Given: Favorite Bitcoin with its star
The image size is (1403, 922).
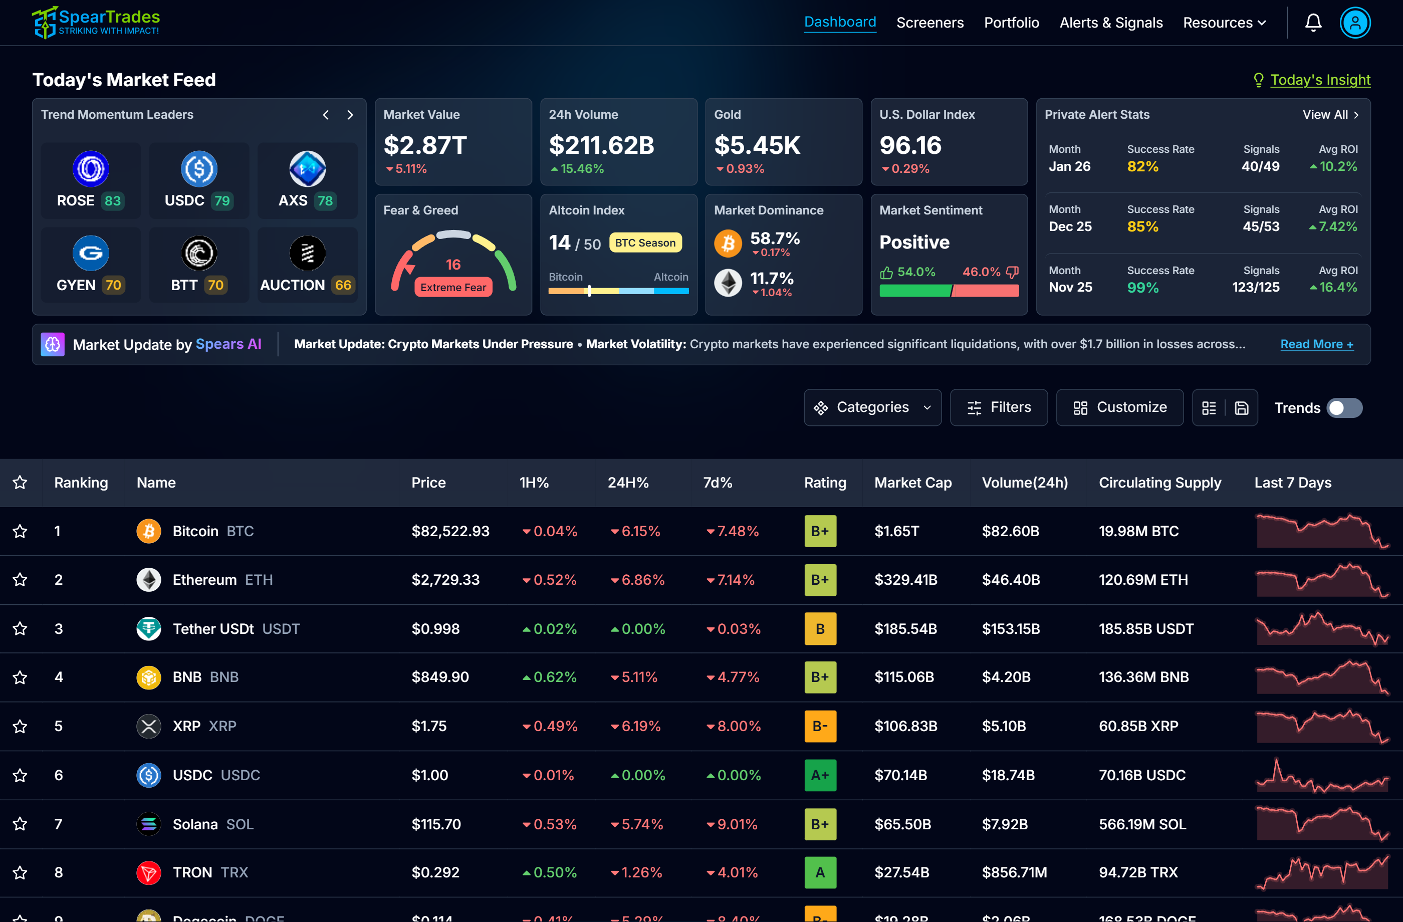Looking at the screenshot, I should click(x=20, y=531).
